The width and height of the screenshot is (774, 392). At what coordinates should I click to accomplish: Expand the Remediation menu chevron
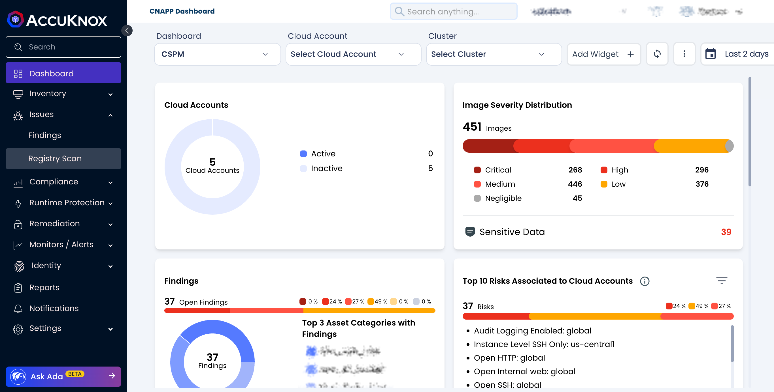click(110, 224)
